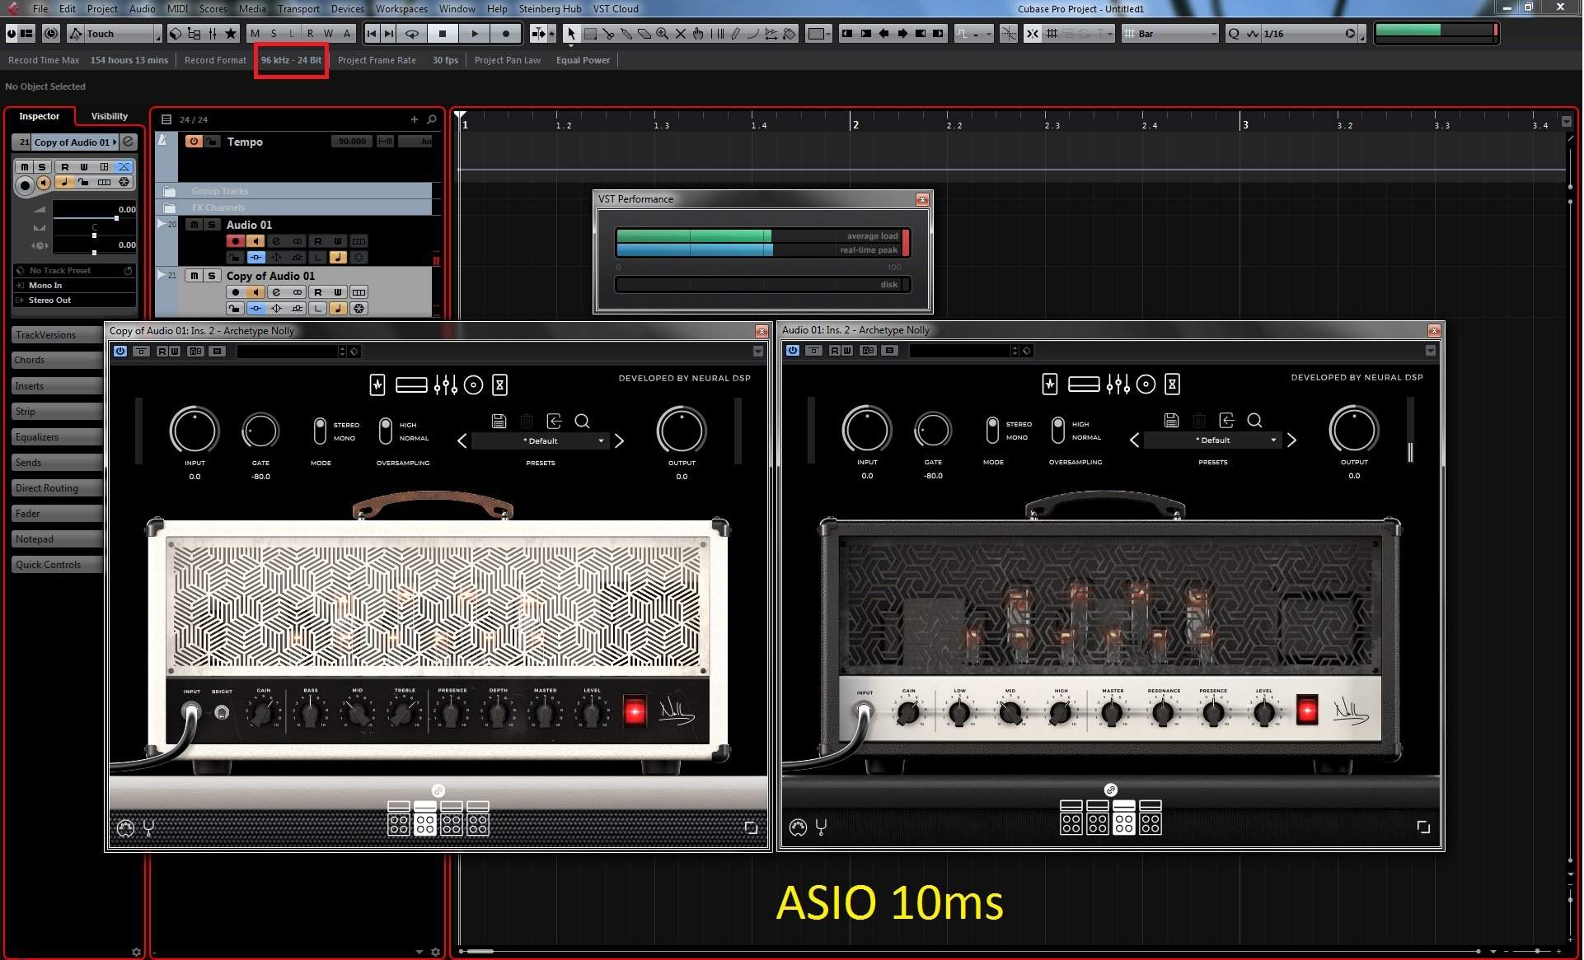The image size is (1584, 960).
Task: Switch to the Visibility tab
Action: coord(110,116)
